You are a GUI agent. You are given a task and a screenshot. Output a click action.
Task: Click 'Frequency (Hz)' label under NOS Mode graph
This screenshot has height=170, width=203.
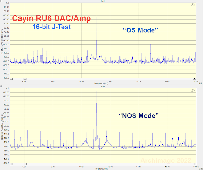101,169
